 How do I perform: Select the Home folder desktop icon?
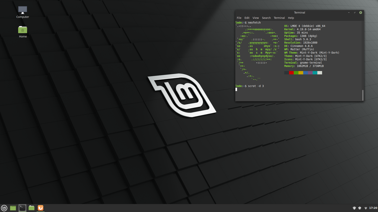click(23, 32)
